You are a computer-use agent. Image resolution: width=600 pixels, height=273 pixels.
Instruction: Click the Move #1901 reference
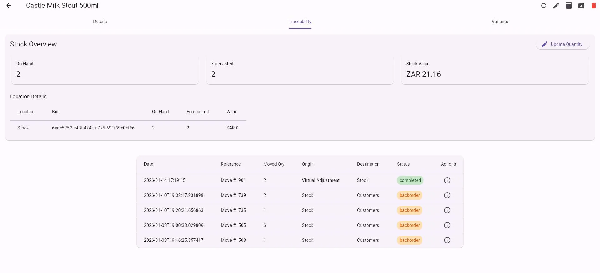233,180
